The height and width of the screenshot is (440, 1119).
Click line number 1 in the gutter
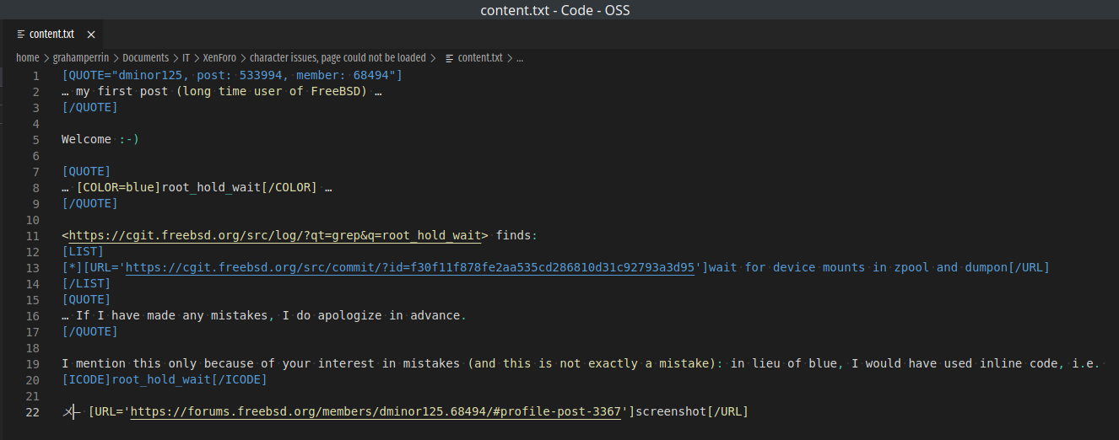[35, 76]
